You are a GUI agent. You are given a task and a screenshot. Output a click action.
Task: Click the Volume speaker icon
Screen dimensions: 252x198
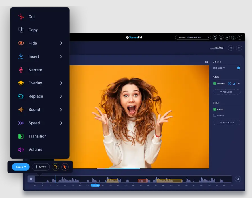(x=21, y=150)
